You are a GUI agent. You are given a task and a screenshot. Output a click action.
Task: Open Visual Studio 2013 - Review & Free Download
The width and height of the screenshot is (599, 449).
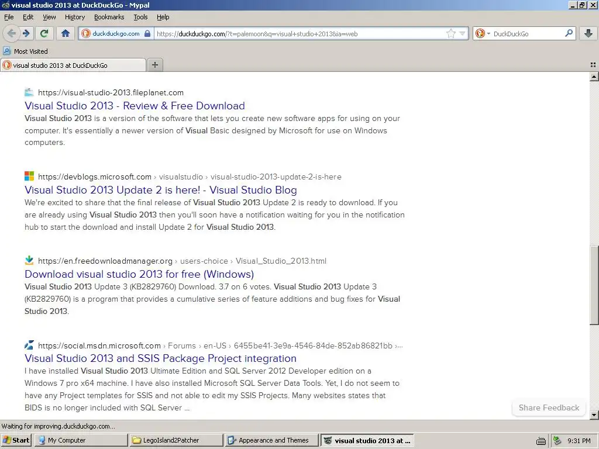tap(135, 106)
